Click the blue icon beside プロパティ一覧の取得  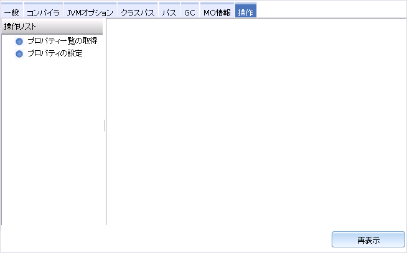(19, 42)
